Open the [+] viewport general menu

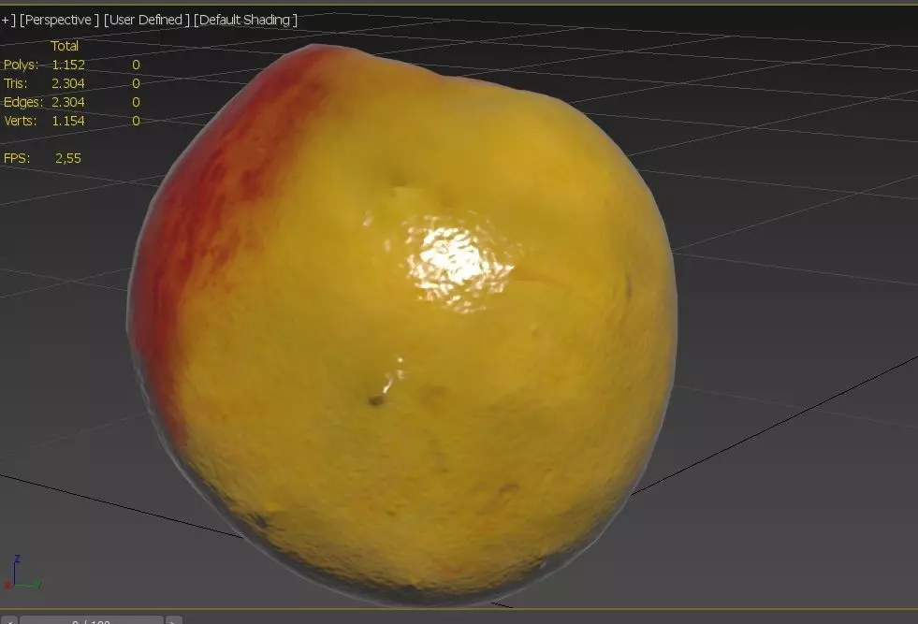pyautogui.click(x=7, y=20)
